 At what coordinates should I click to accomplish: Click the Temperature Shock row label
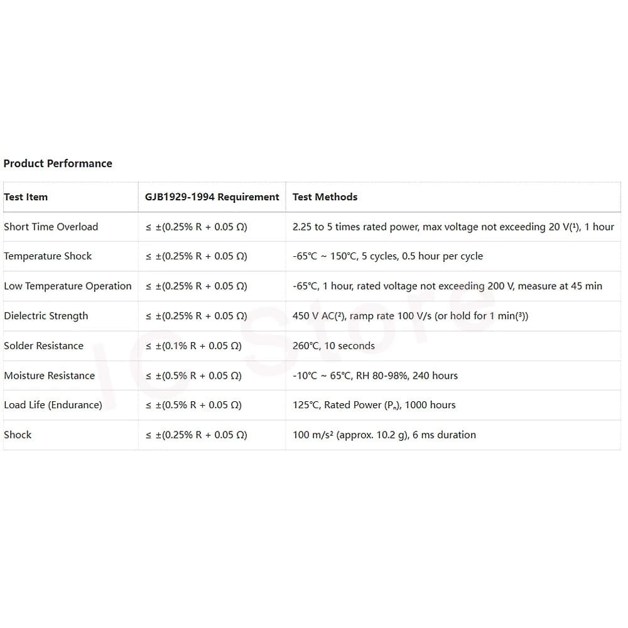coord(48,256)
